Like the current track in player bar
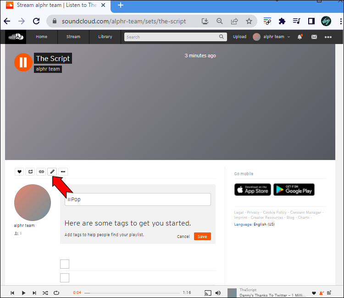 point(314,293)
